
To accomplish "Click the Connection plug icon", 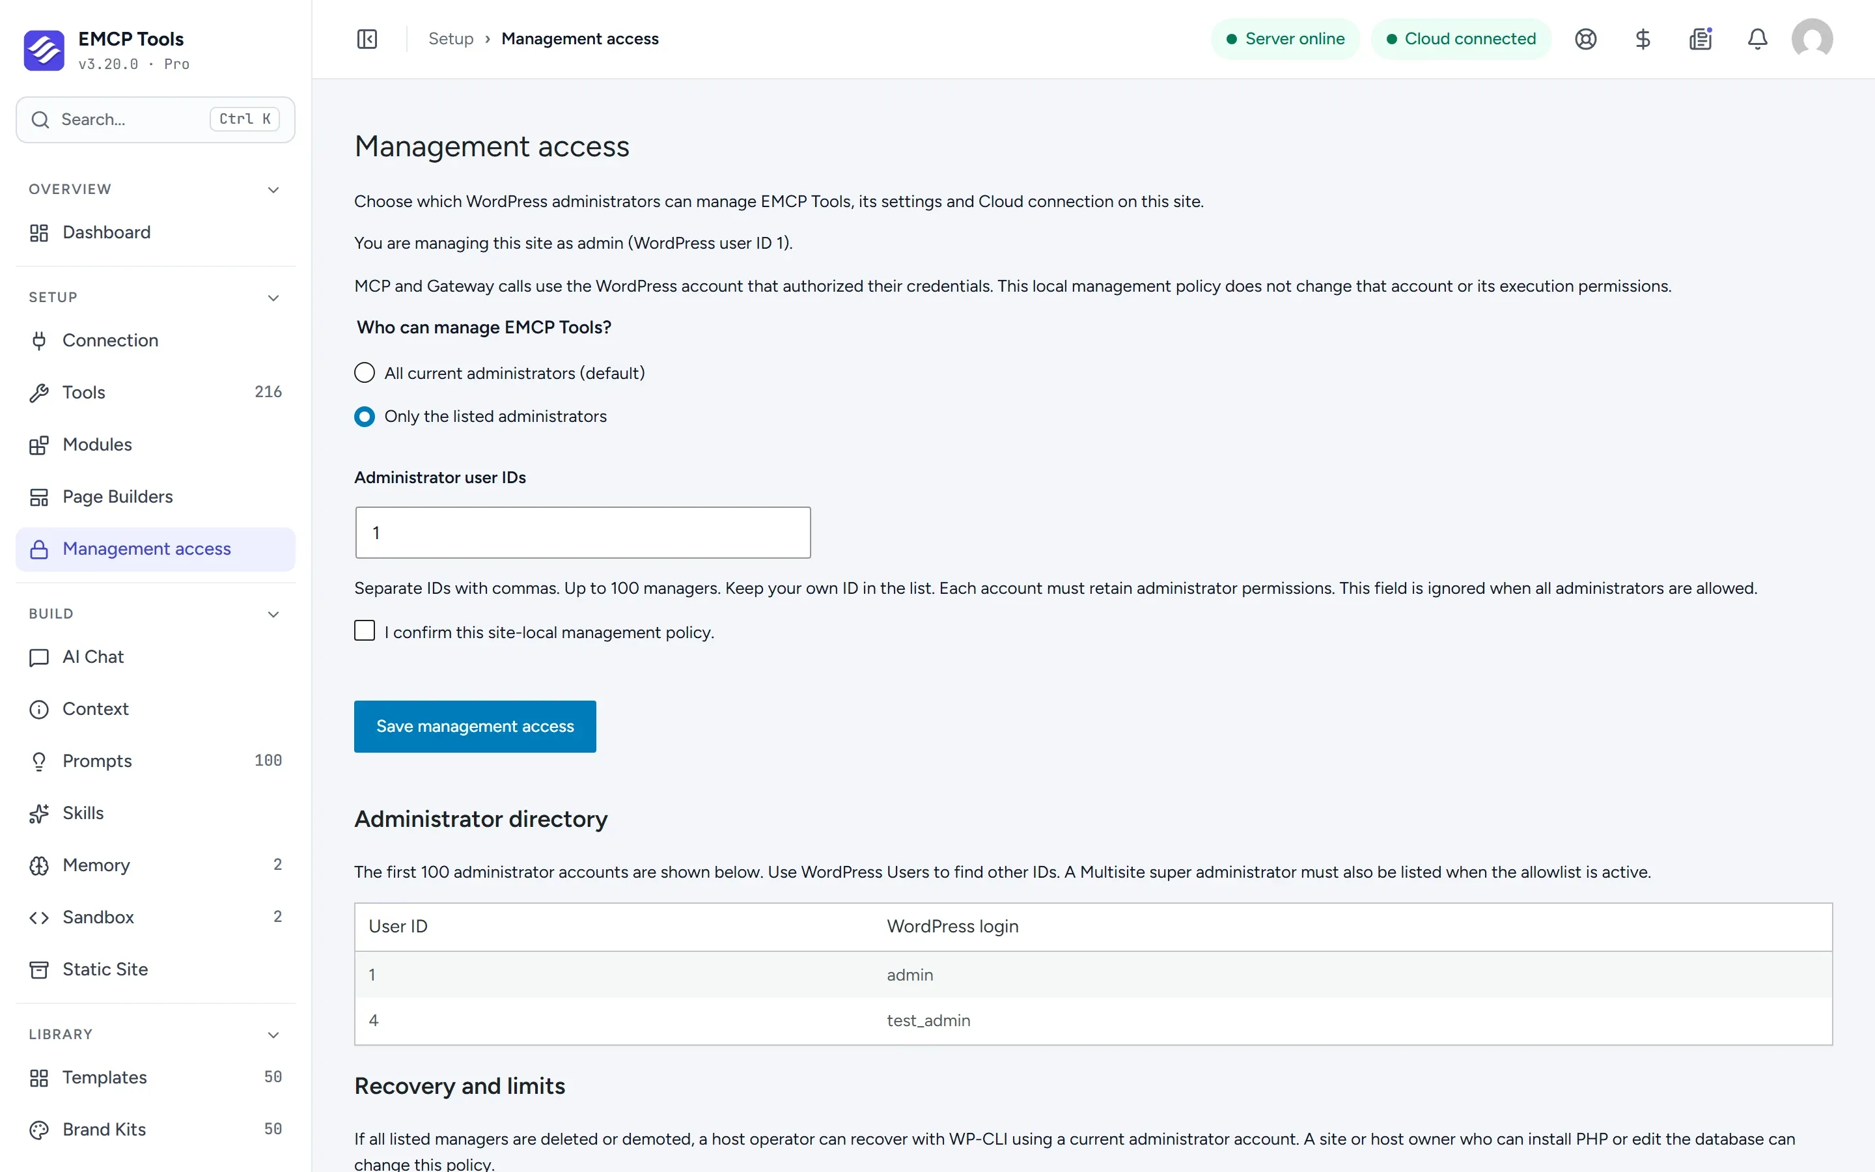I will pyautogui.click(x=39, y=341).
